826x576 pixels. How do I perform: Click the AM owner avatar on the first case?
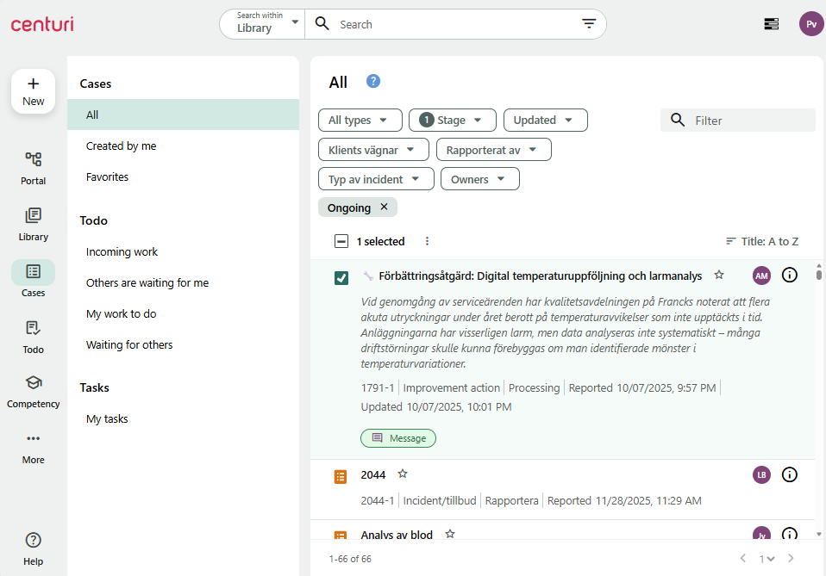pyautogui.click(x=761, y=275)
